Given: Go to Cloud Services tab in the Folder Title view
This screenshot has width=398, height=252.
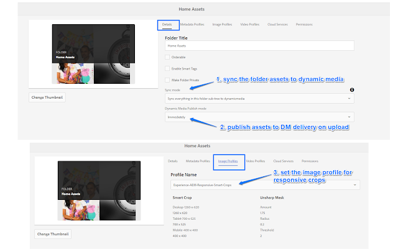Looking at the screenshot, I should 277,24.
